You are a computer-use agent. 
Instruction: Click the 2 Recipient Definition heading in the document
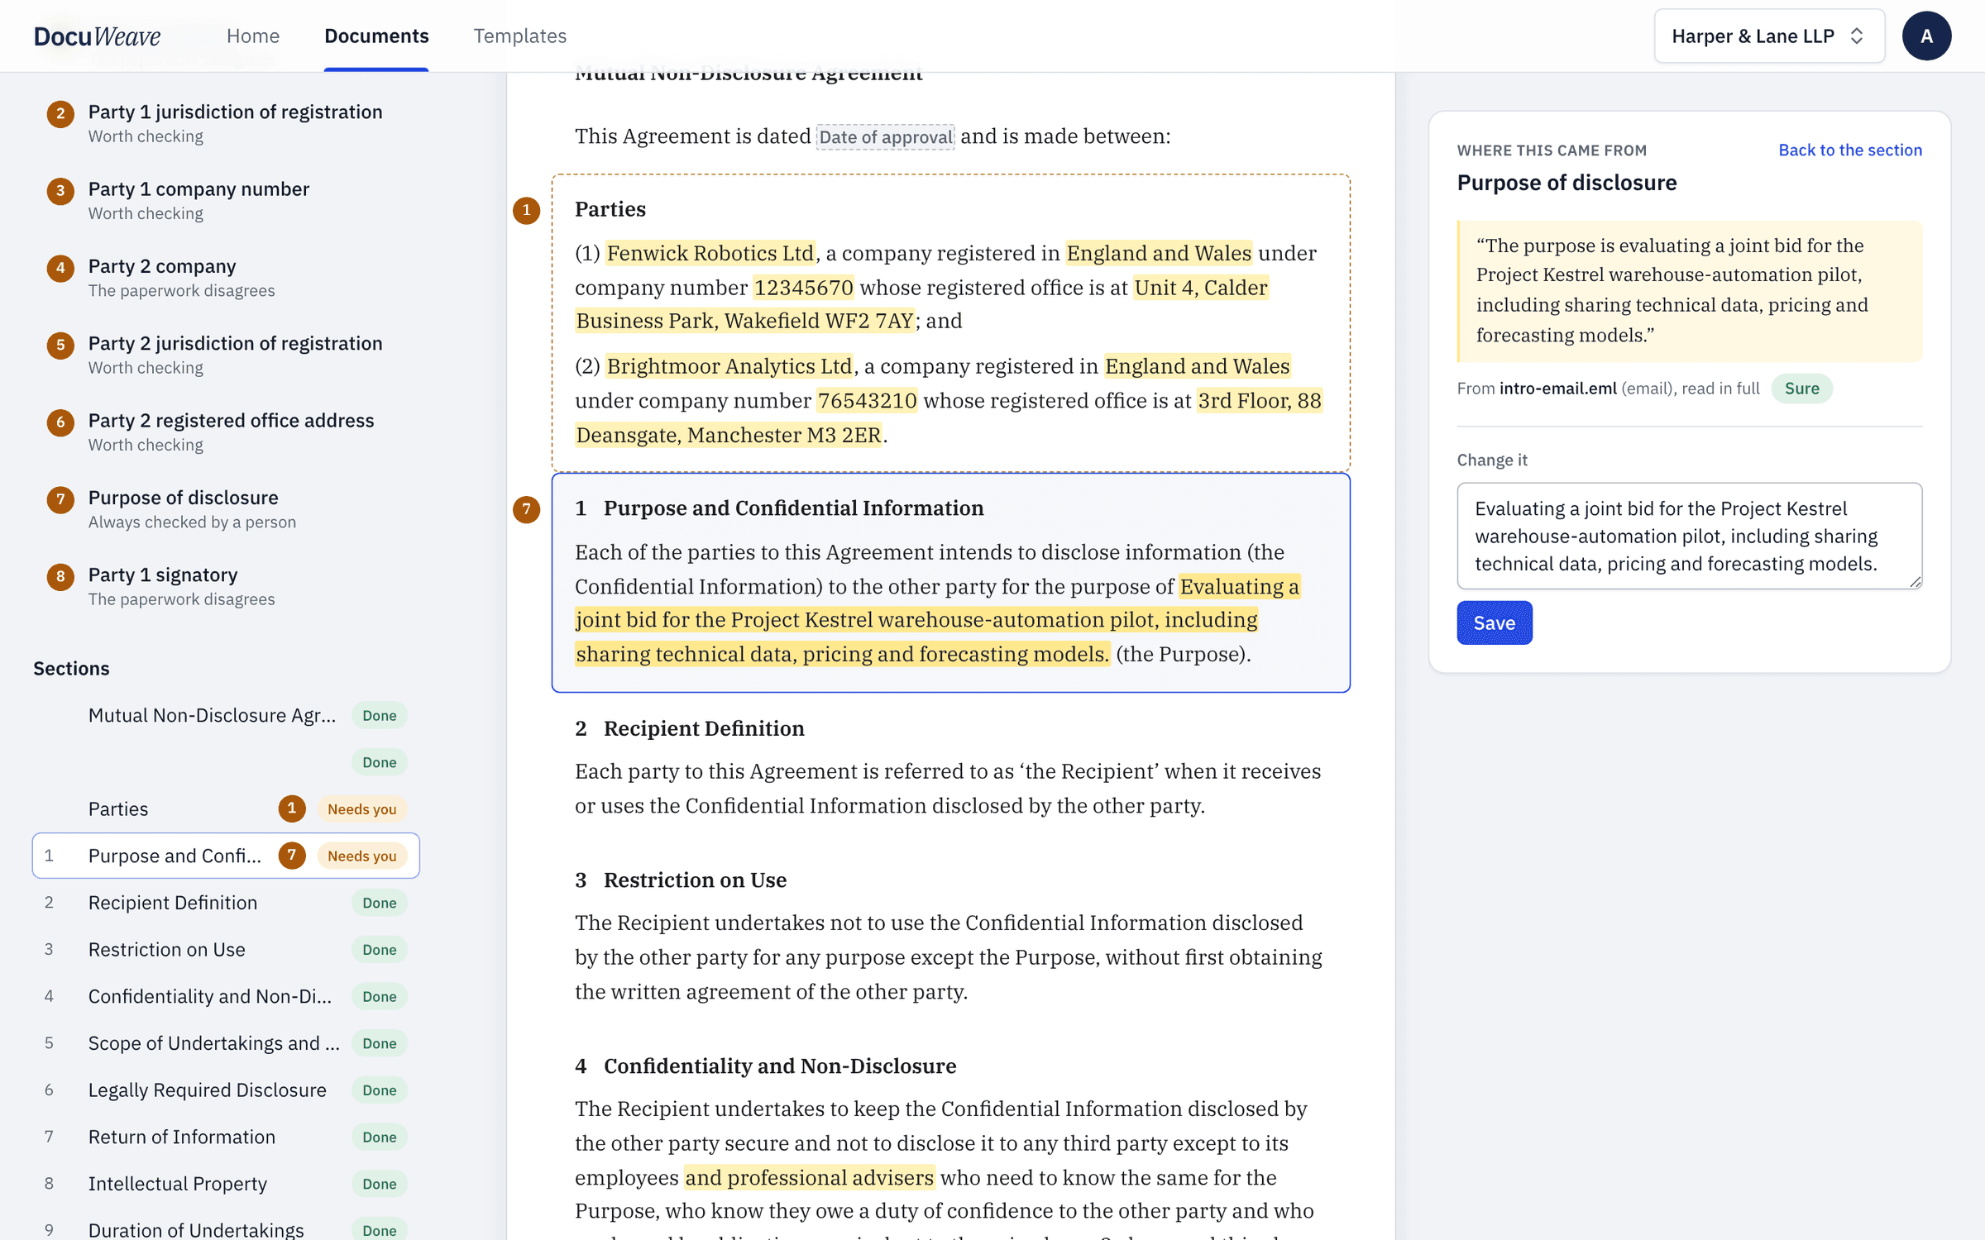(689, 728)
